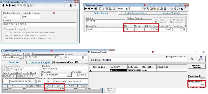Click exit door icon in Cadastro de Produtos toolbar
208x94 pixels.
185,9
